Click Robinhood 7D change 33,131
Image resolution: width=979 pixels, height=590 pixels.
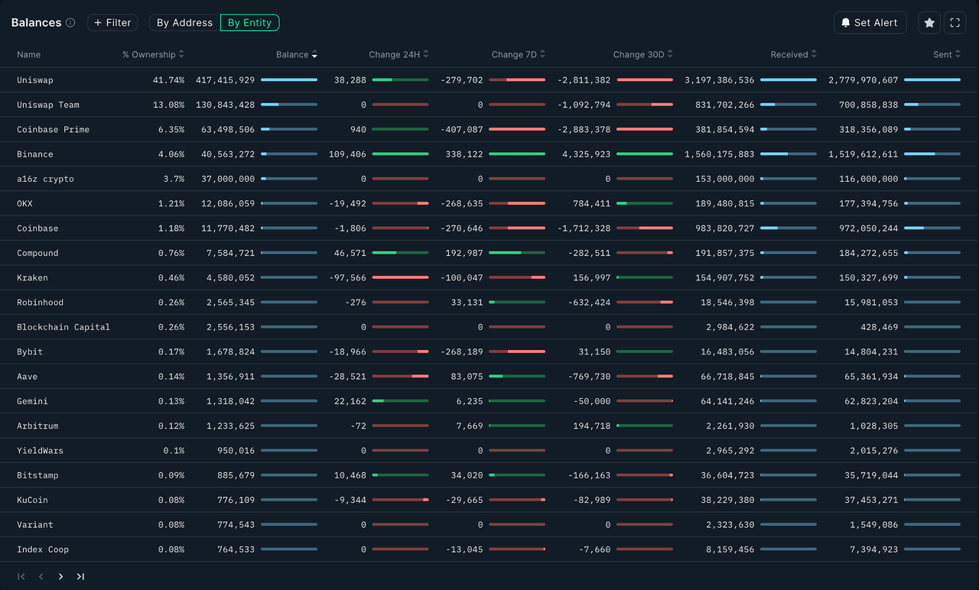click(x=467, y=303)
